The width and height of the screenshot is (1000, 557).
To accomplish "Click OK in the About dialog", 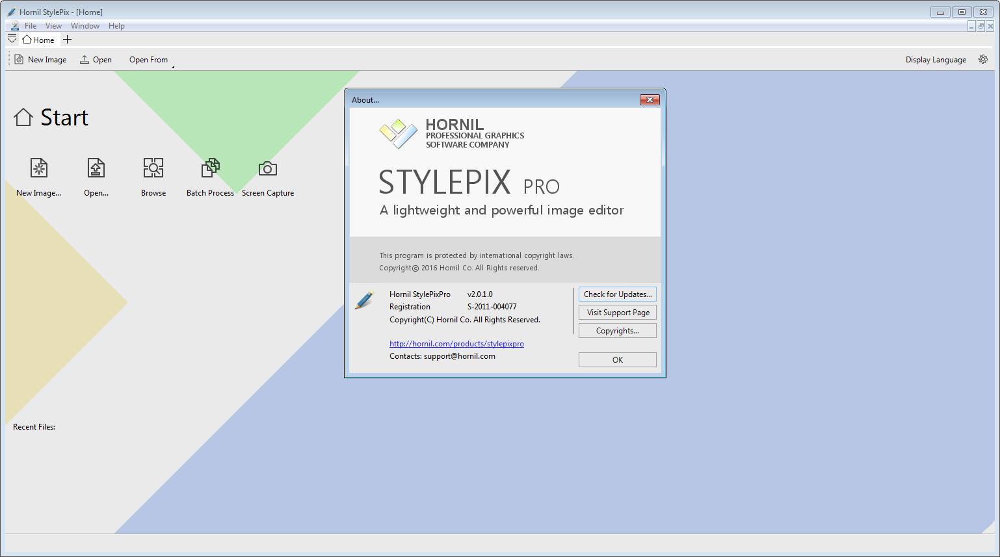I will coord(618,360).
